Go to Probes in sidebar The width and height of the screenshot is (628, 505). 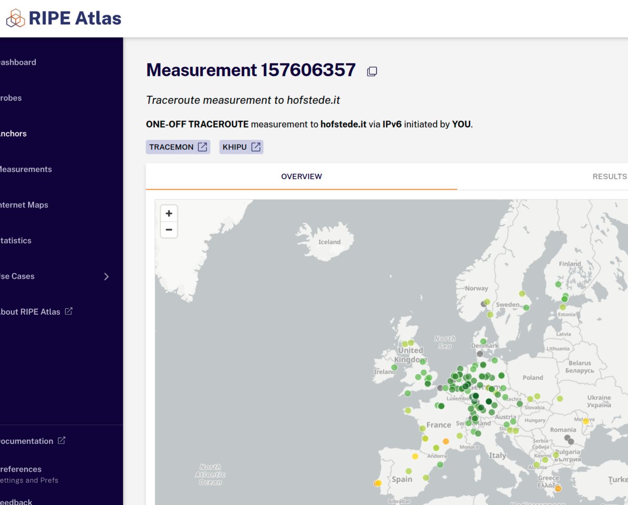(x=11, y=98)
